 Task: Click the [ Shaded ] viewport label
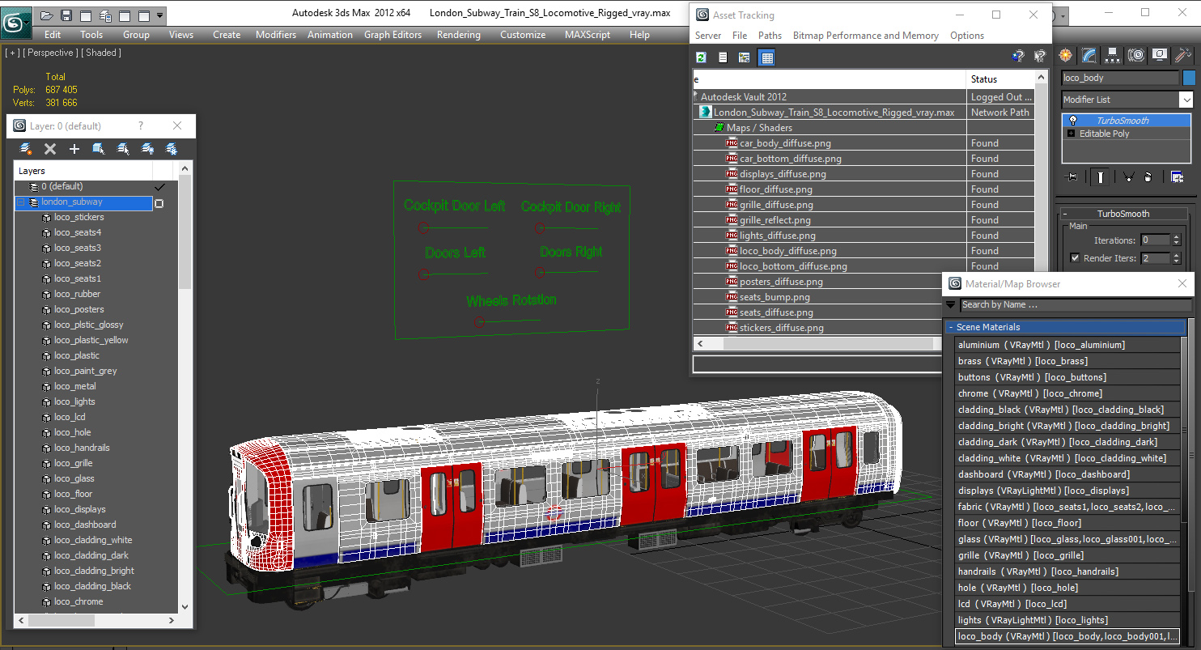point(102,53)
